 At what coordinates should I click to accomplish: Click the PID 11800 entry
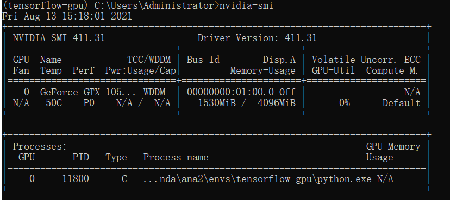[x=76, y=179]
